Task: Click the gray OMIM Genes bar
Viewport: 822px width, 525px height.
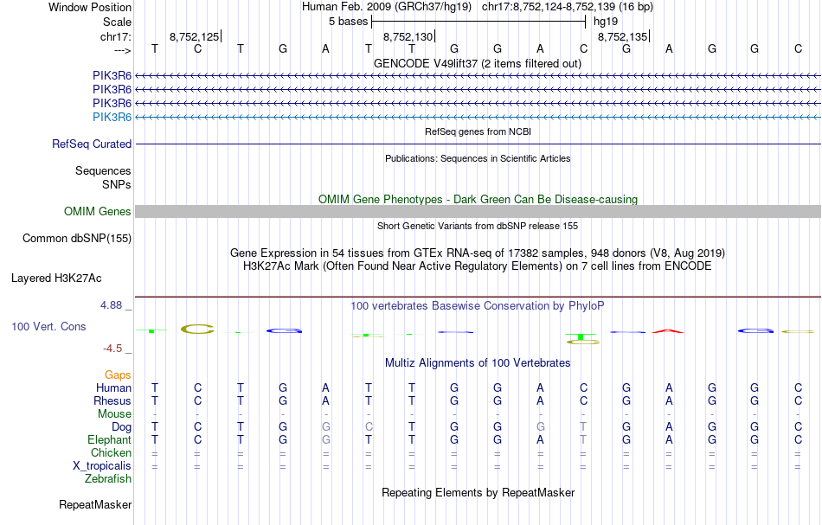Action: pyautogui.click(x=478, y=211)
